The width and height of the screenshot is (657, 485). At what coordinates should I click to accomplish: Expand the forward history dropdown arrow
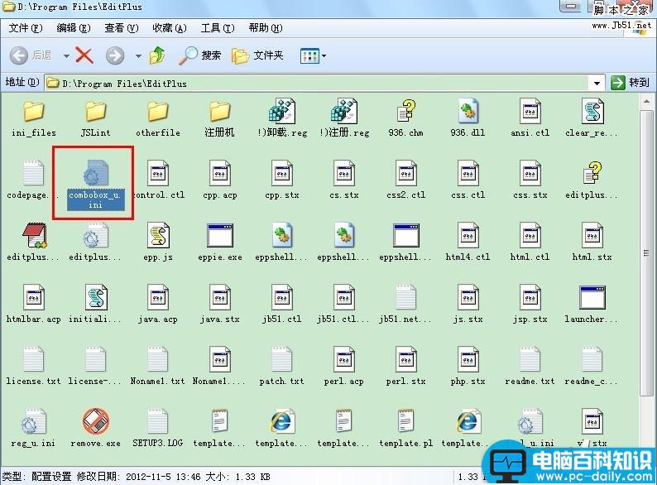tap(138, 55)
